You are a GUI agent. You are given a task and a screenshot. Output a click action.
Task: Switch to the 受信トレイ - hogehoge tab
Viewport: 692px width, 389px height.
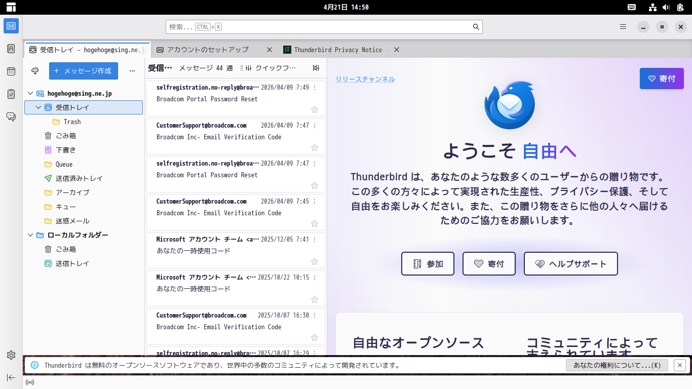tap(87, 50)
